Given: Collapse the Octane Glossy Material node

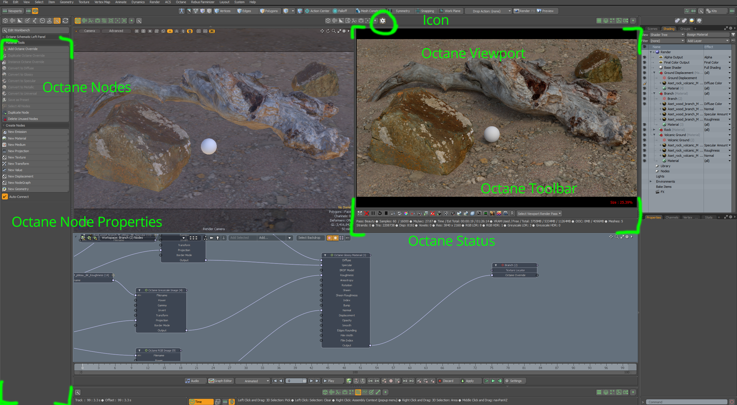Looking at the screenshot, I should pyautogui.click(x=325, y=255).
